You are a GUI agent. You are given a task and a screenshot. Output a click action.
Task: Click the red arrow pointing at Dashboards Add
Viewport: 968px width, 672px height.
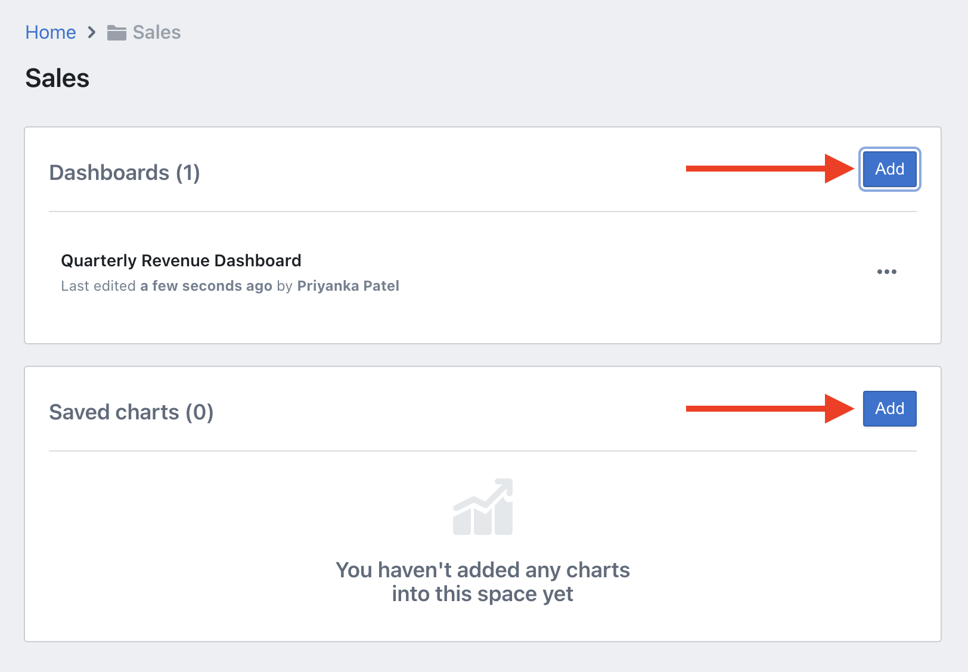pyautogui.click(x=770, y=169)
